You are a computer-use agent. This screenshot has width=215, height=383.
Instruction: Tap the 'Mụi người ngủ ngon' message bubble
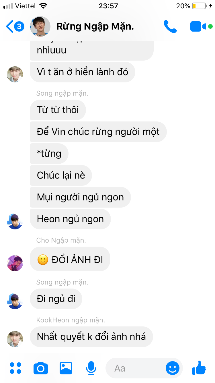pos(80,197)
